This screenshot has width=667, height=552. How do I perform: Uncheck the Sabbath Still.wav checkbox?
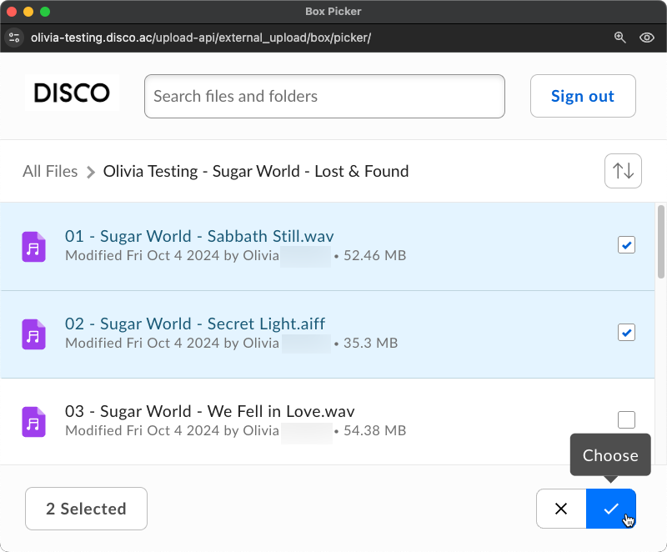point(626,245)
